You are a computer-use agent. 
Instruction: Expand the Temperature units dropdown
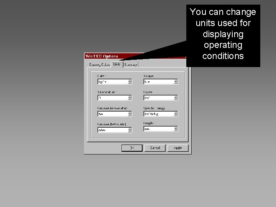tap(115, 98)
